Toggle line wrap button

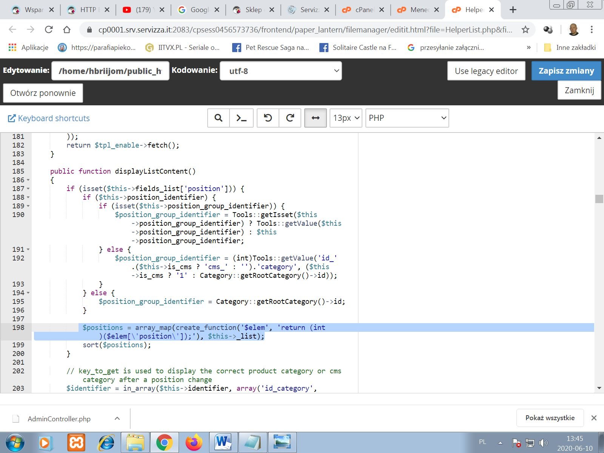315,118
